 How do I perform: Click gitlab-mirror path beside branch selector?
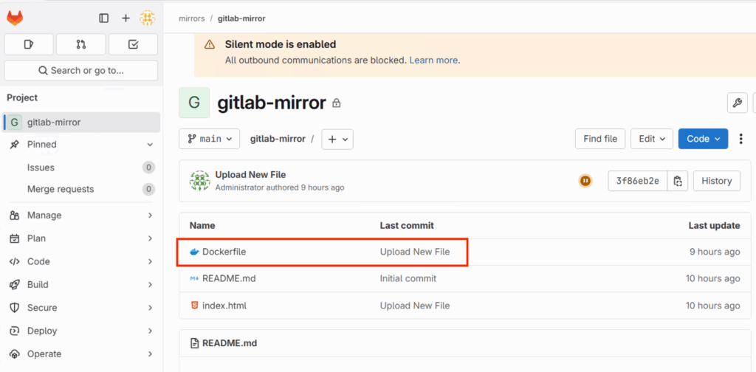(x=278, y=139)
